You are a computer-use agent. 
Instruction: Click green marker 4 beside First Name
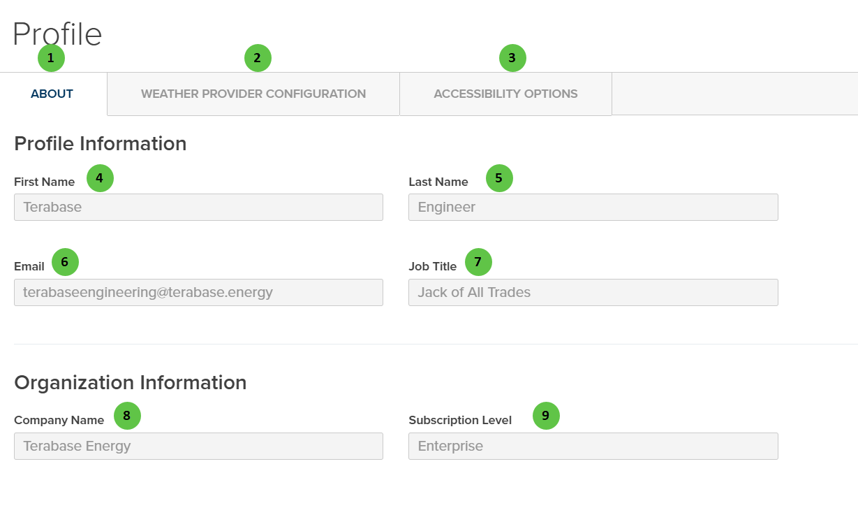pos(100,178)
